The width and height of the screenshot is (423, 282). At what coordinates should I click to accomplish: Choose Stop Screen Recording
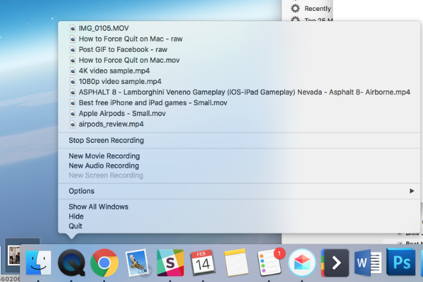(239, 140)
